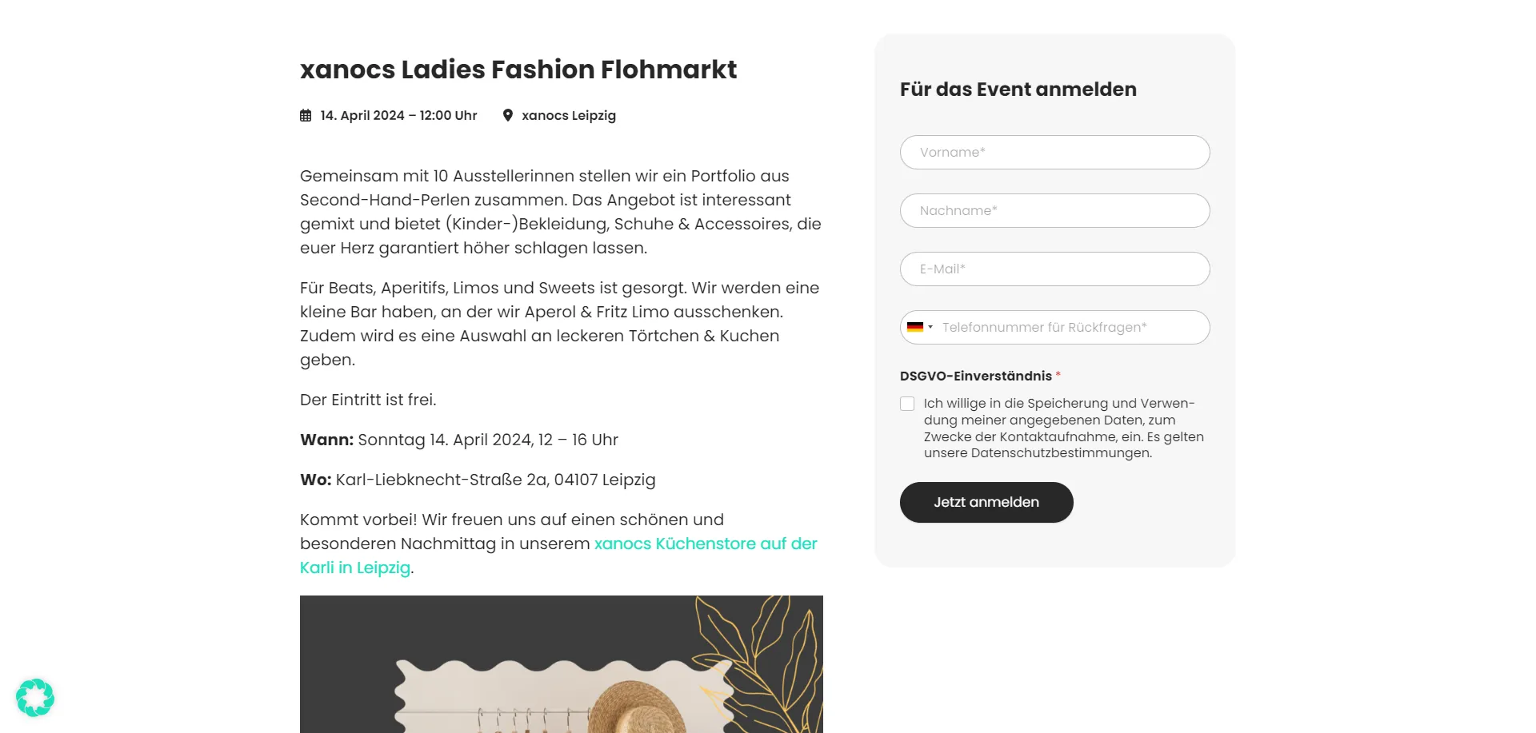Click the 14. April 2024 date text
Image resolution: width=1536 pixels, height=733 pixels.
(x=398, y=115)
